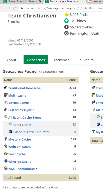
Task: Click All Event Cache Types balloon icon
Action: (6, 117)
